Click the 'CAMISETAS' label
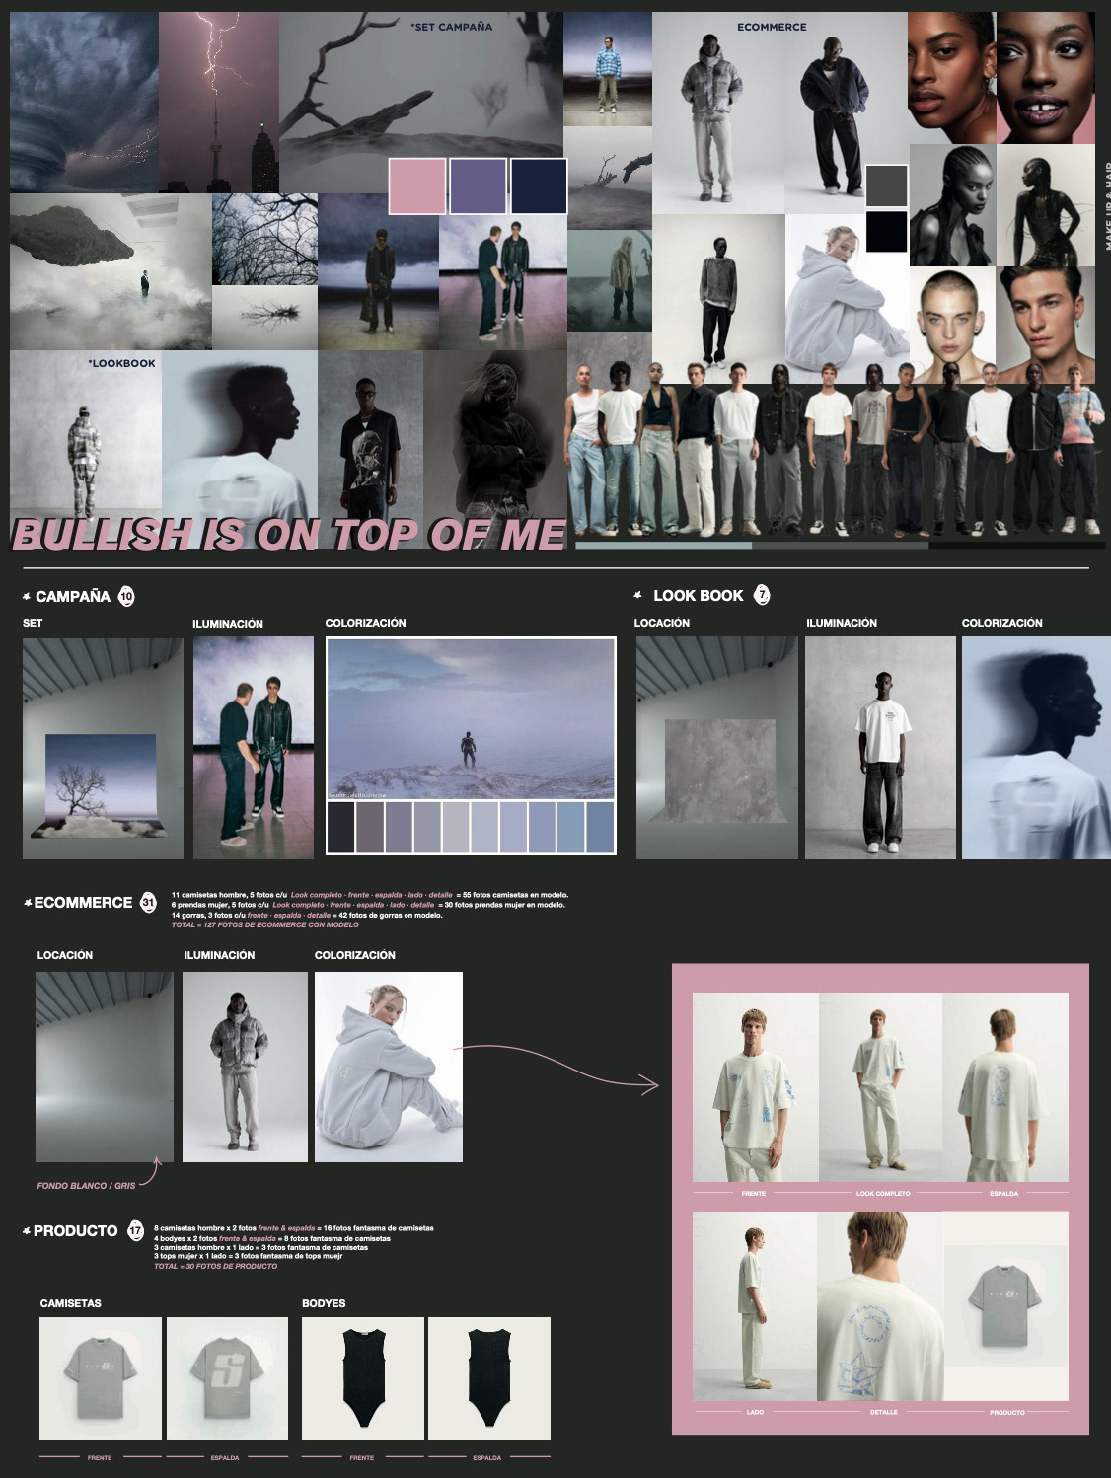The width and height of the screenshot is (1111, 1478). (x=70, y=1303)
